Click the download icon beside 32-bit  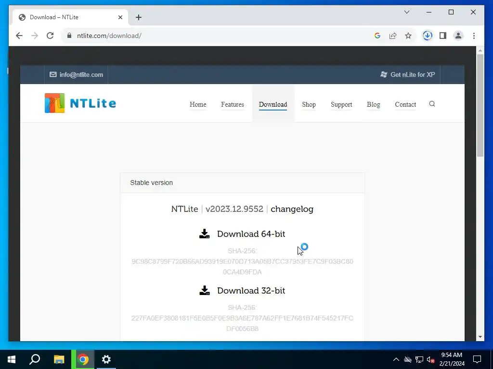(x=204, y=290)
